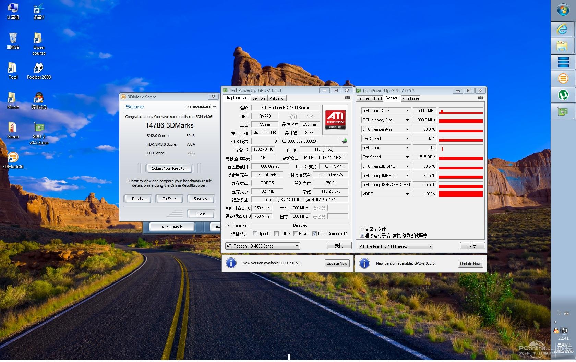
Task: Toggle the OpenCL checkbox
Action: [x=255, y=234]
